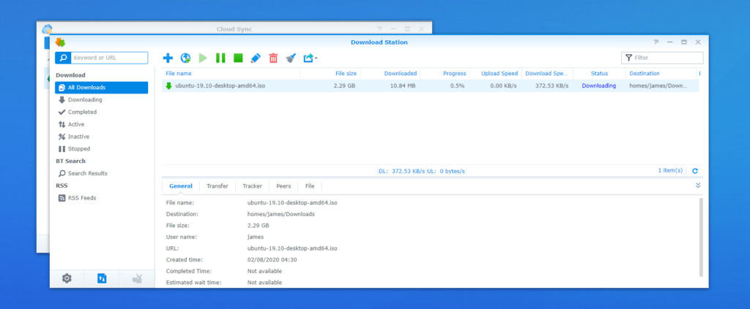The image size is (750, 309).
Task: Open the share action dropdown
Action: (310, 58)
